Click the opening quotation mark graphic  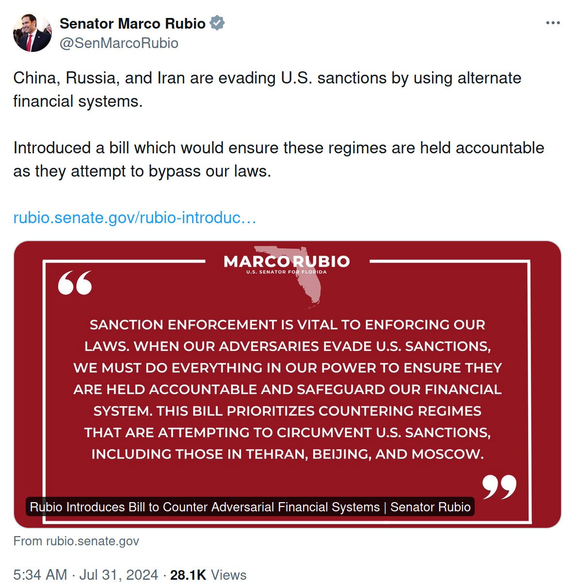tap(75, 283)
